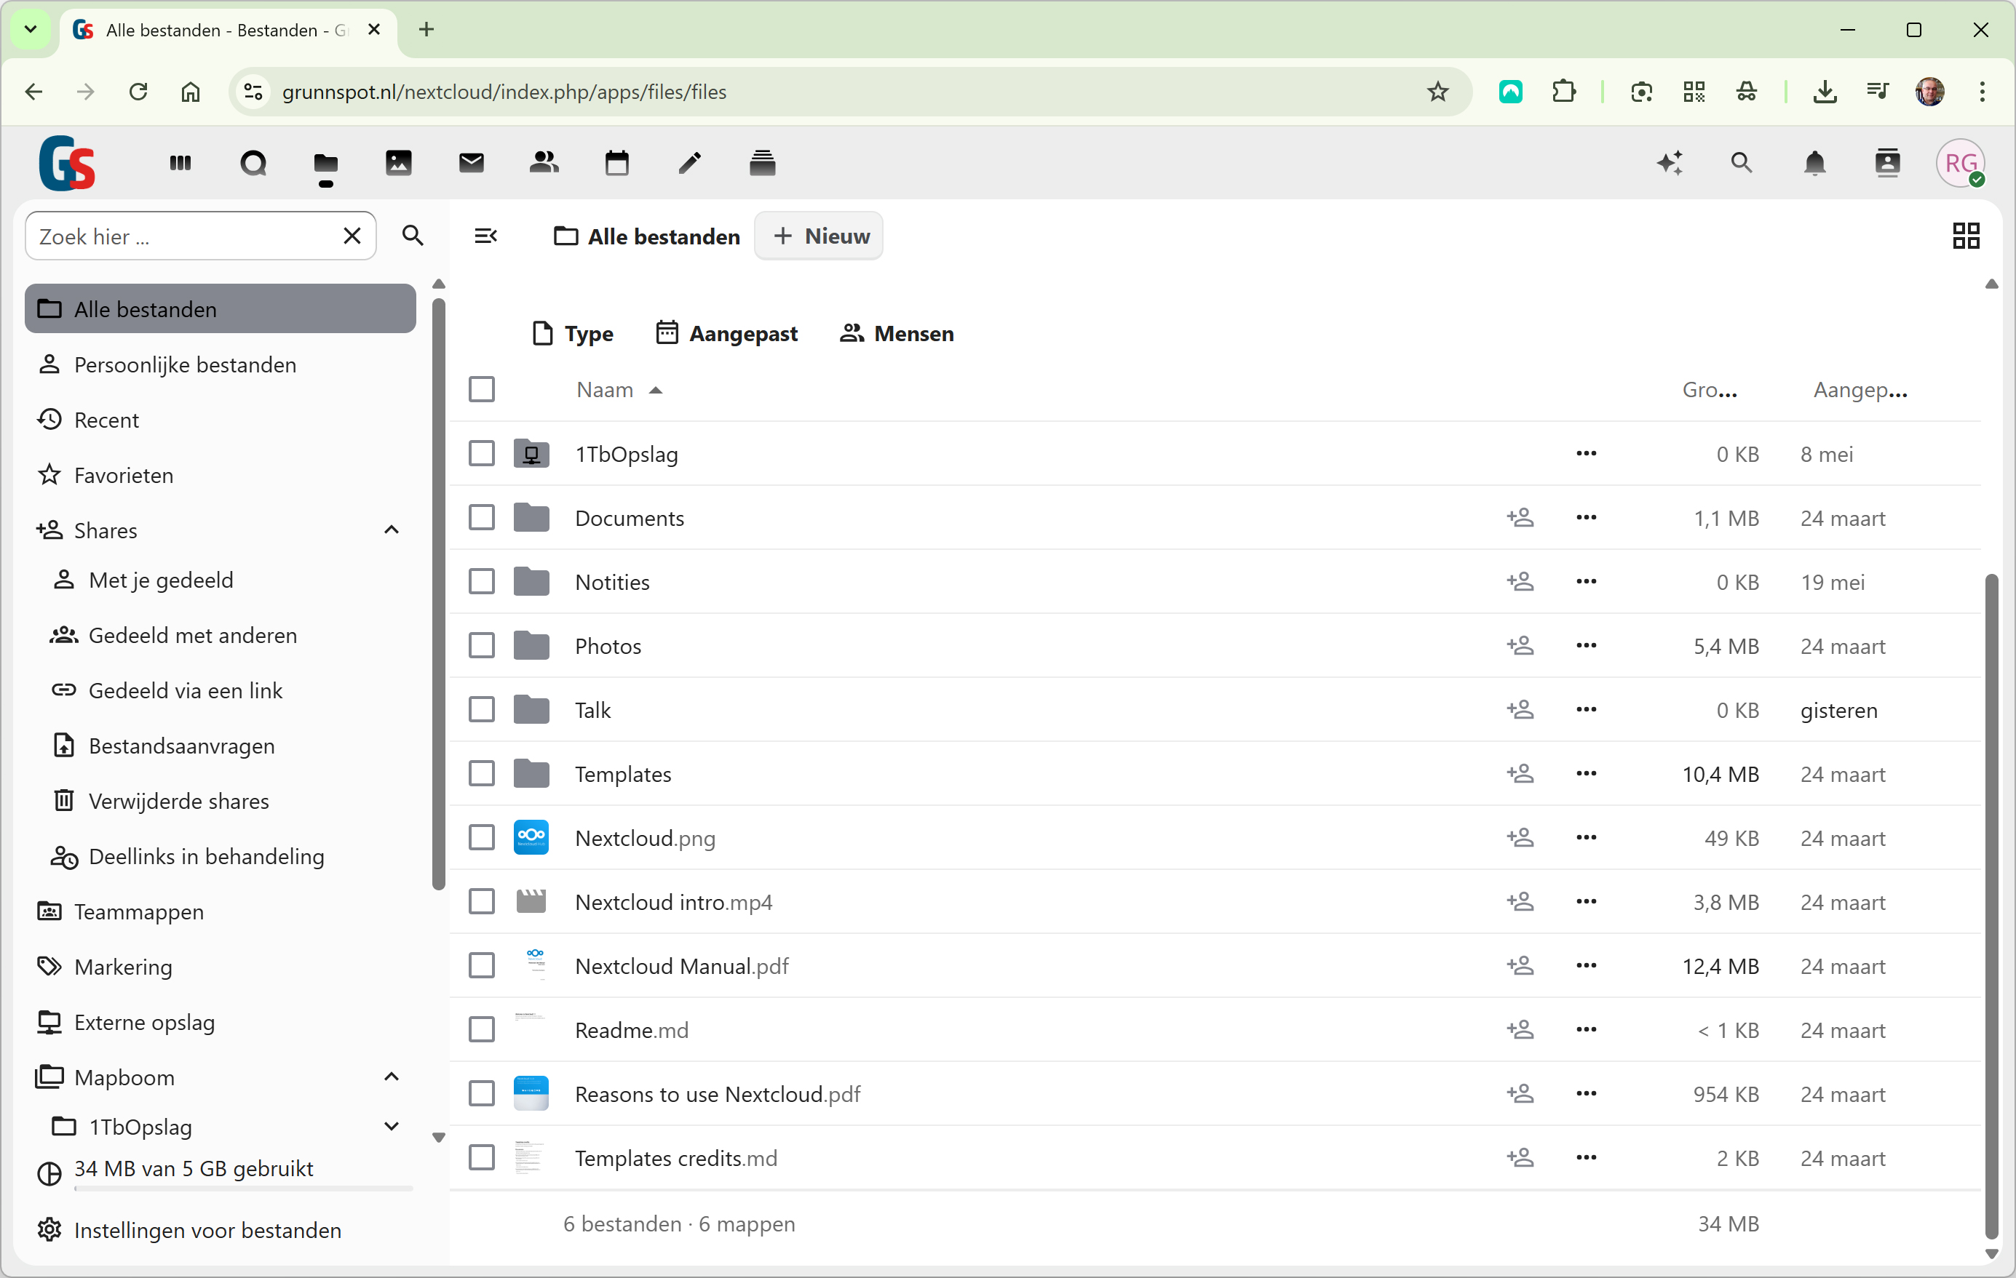The width and height of the screenshot is (2016, 1278).
Task: Go to Recent in the sidebar
Action: 106,420
